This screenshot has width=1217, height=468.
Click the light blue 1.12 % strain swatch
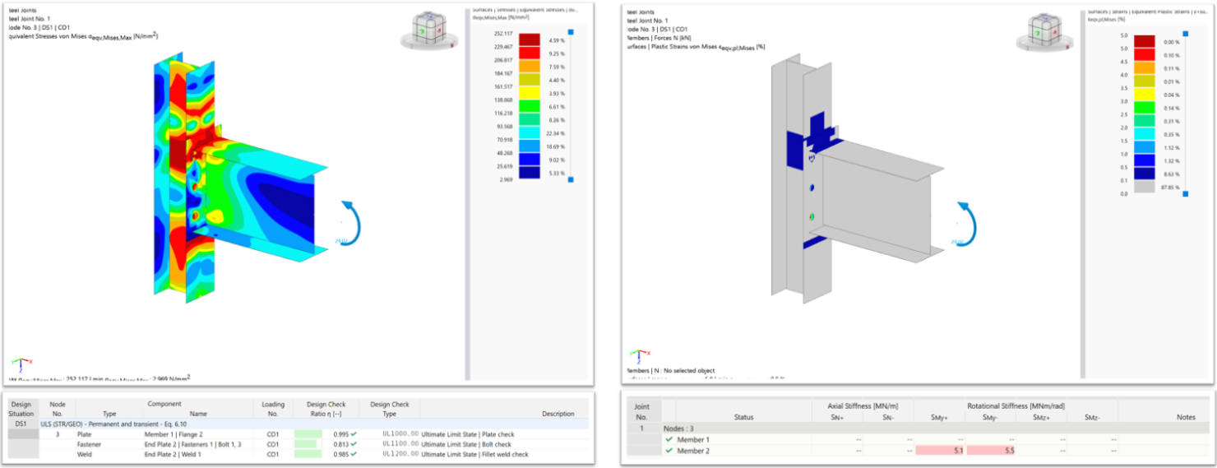[1145, 148]
